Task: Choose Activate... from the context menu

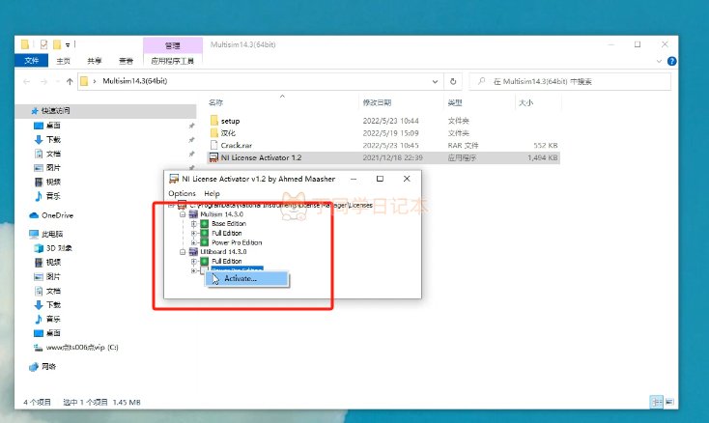Action: point(246,278)
